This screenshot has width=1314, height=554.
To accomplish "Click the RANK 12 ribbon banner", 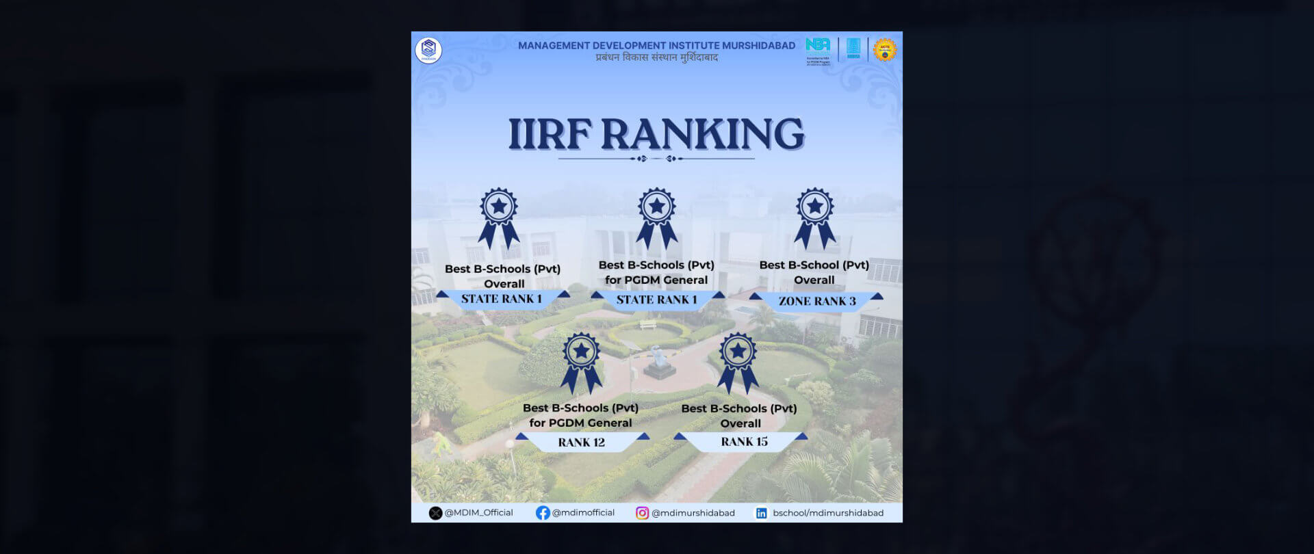I will (582, 443).
